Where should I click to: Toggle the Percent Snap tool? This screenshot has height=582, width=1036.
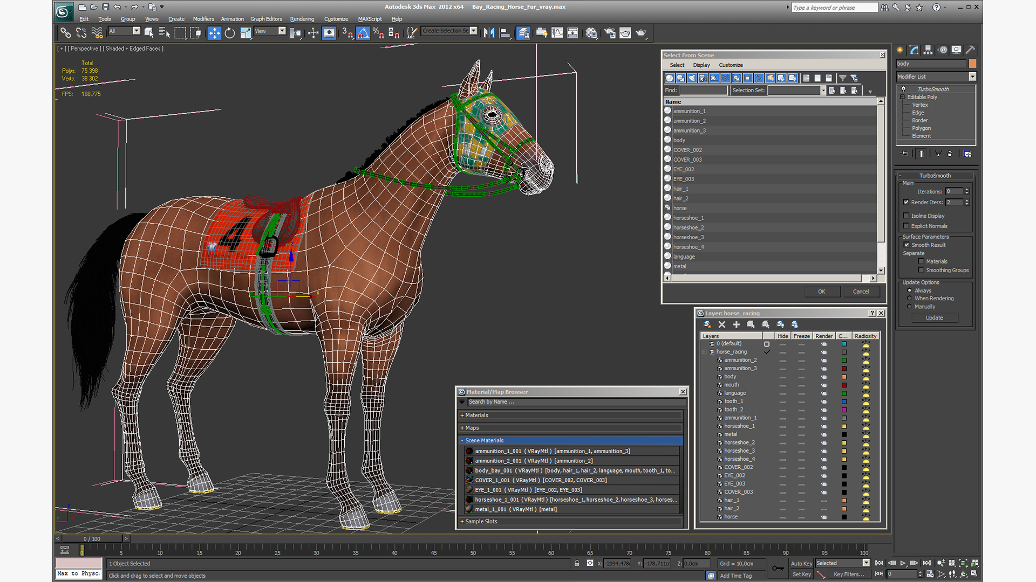coord(378,33)
